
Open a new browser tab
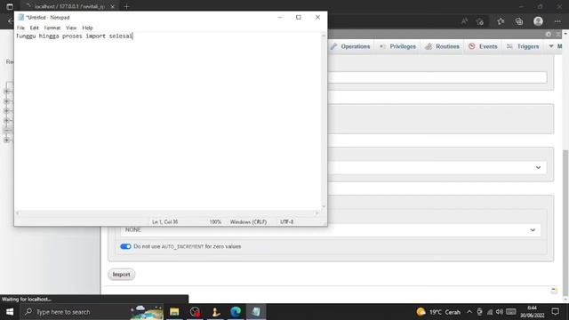pos(126,6)
